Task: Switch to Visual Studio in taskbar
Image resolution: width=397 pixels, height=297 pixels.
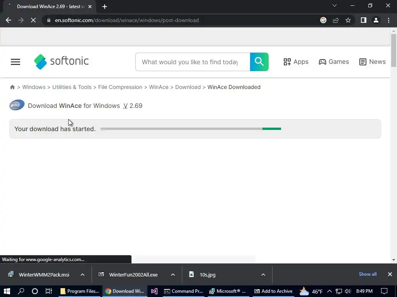Action: (154, 291)
